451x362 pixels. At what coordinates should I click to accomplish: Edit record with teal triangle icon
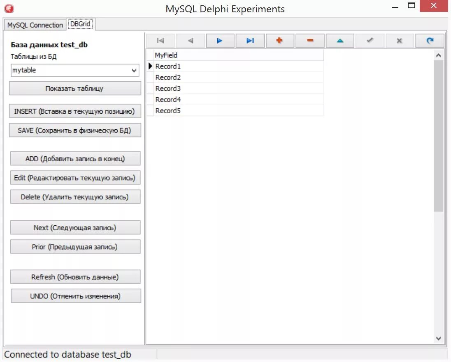click(339, 41)
